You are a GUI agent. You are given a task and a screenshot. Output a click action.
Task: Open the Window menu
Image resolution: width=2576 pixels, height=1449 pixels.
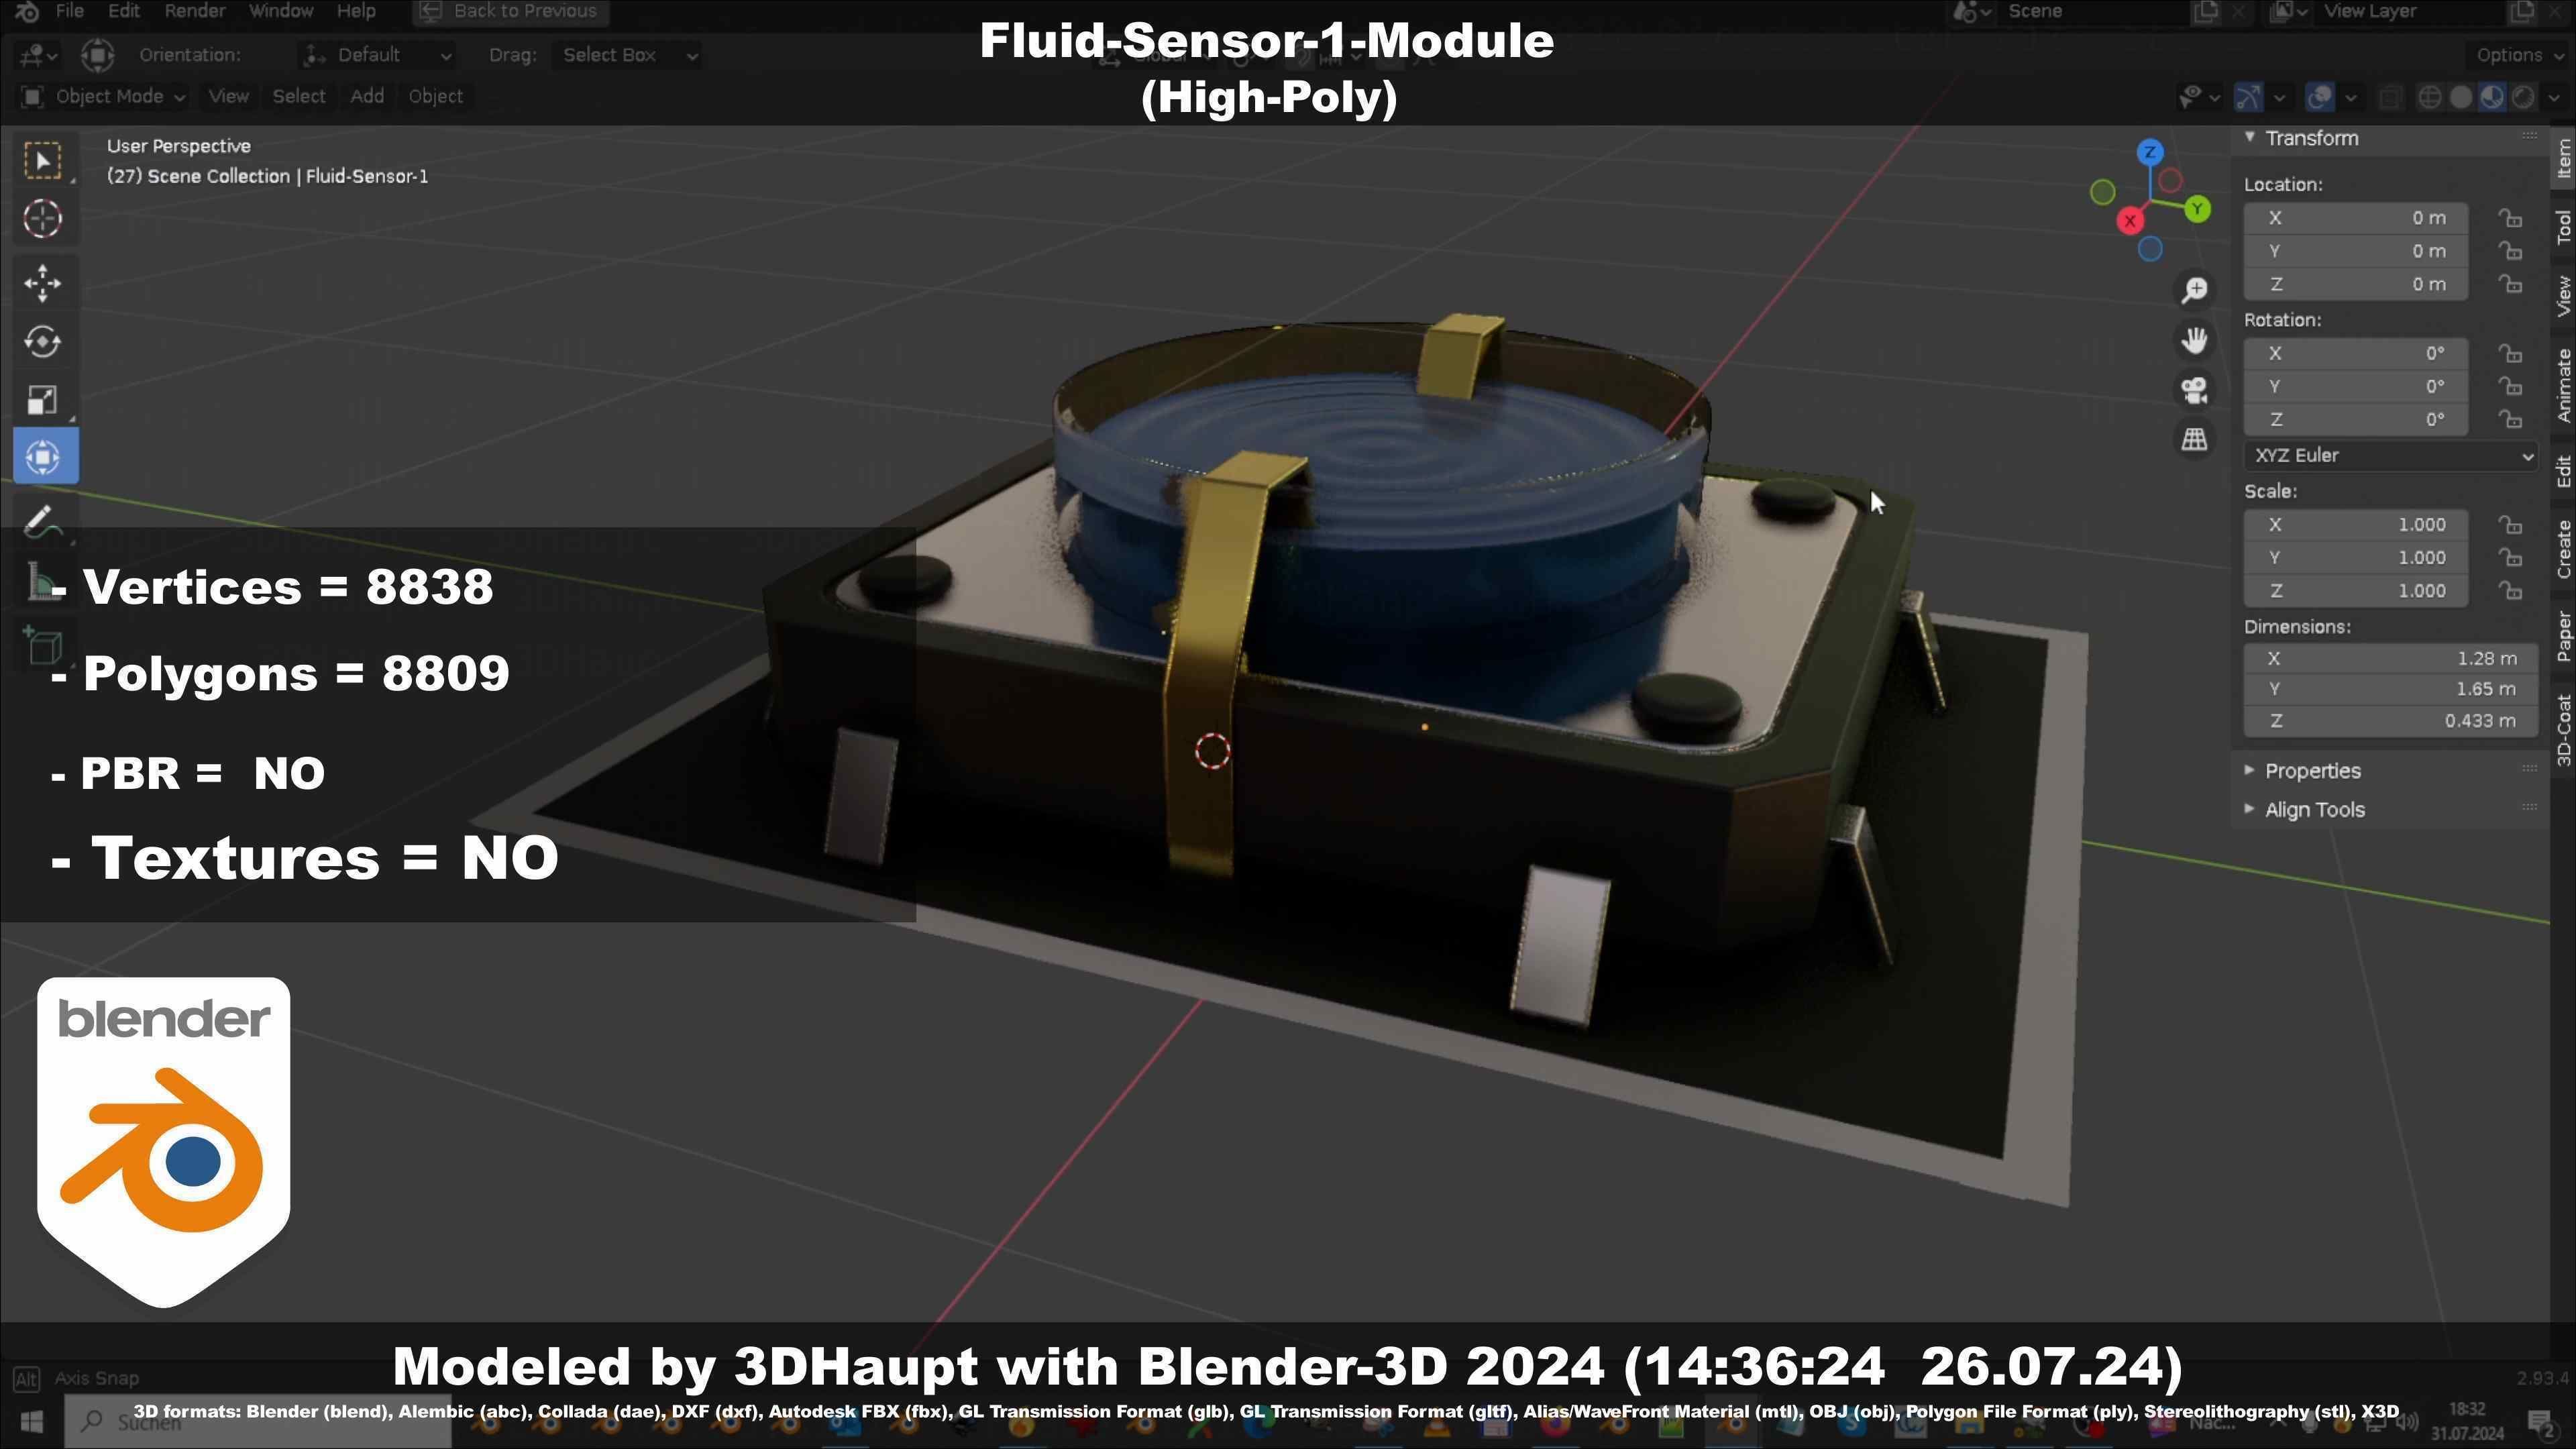click(x=281, y=11)
